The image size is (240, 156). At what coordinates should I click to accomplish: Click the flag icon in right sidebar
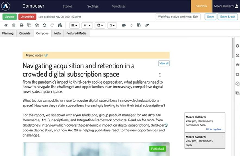[237, 65]
